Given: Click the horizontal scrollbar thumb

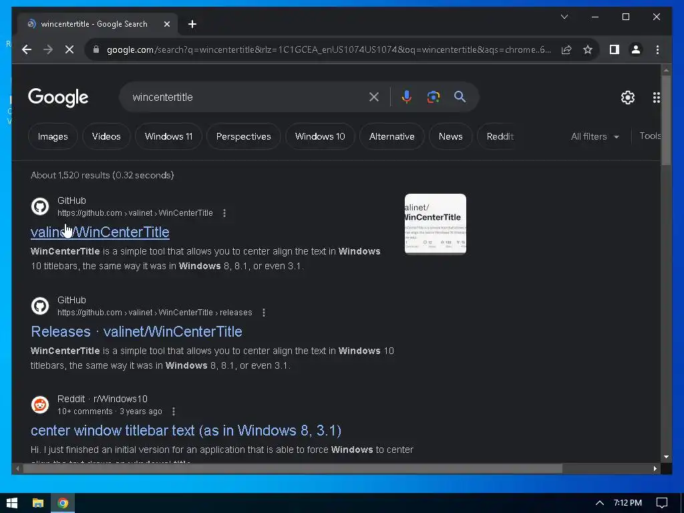Looking at the screenshot, I should [x=293, y=468].
